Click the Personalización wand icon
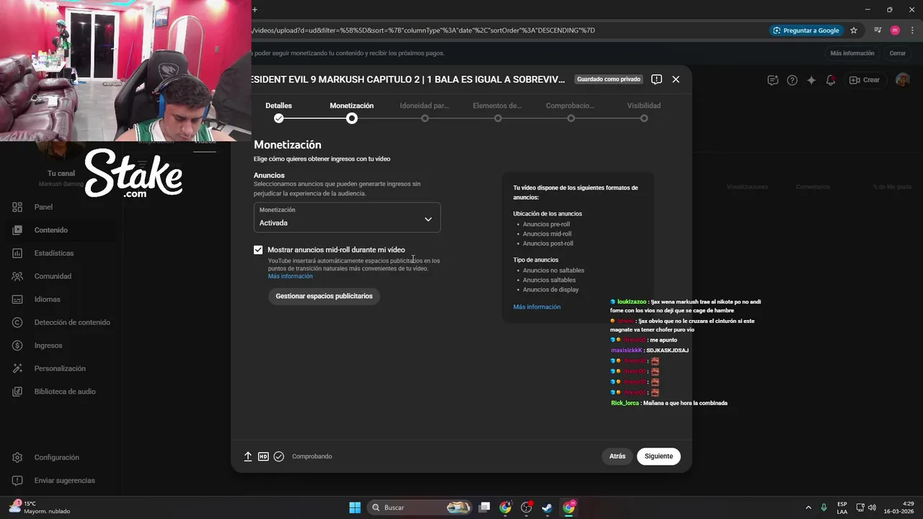The width and height of the screenshot is (923, 519). coord(17,368)
